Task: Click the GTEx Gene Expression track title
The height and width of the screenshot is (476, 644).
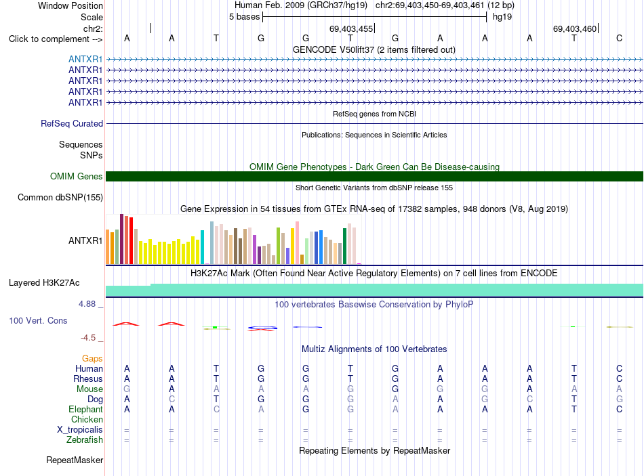Action: click(374, 209)
